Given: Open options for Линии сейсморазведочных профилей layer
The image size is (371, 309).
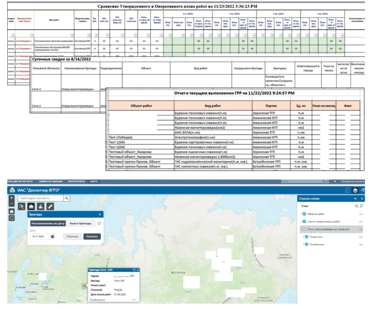Looking at the screenshot, I should [361, 229].
